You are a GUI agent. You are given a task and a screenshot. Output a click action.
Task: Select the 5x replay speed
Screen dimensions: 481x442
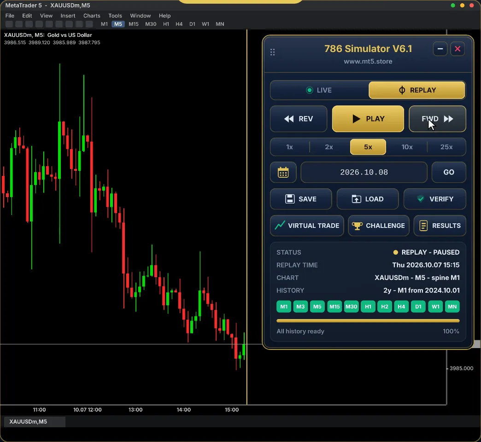(x=368, y=147)
